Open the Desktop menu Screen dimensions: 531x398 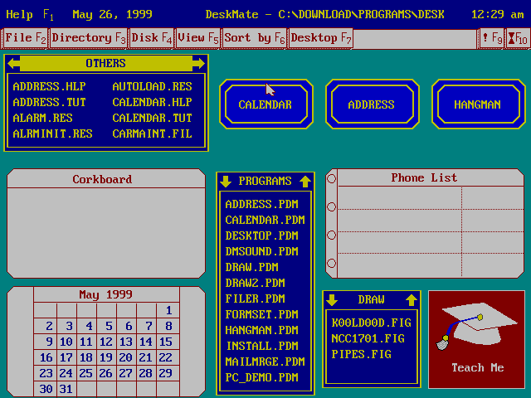[321, 38]
